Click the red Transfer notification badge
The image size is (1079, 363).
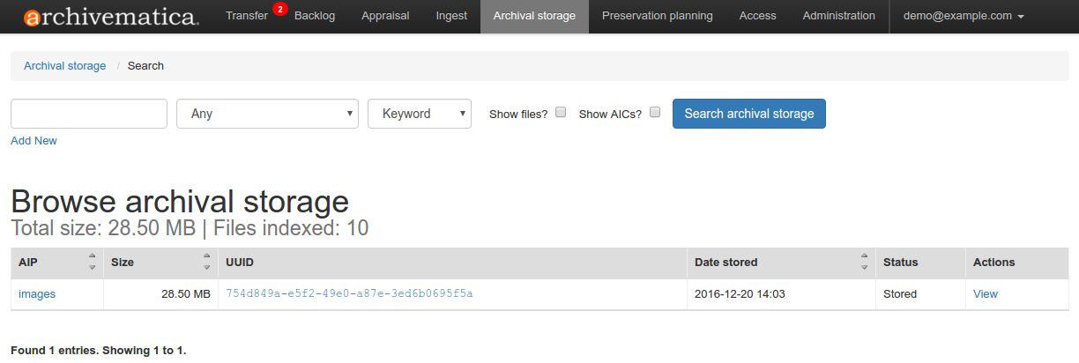click(279, 10)
